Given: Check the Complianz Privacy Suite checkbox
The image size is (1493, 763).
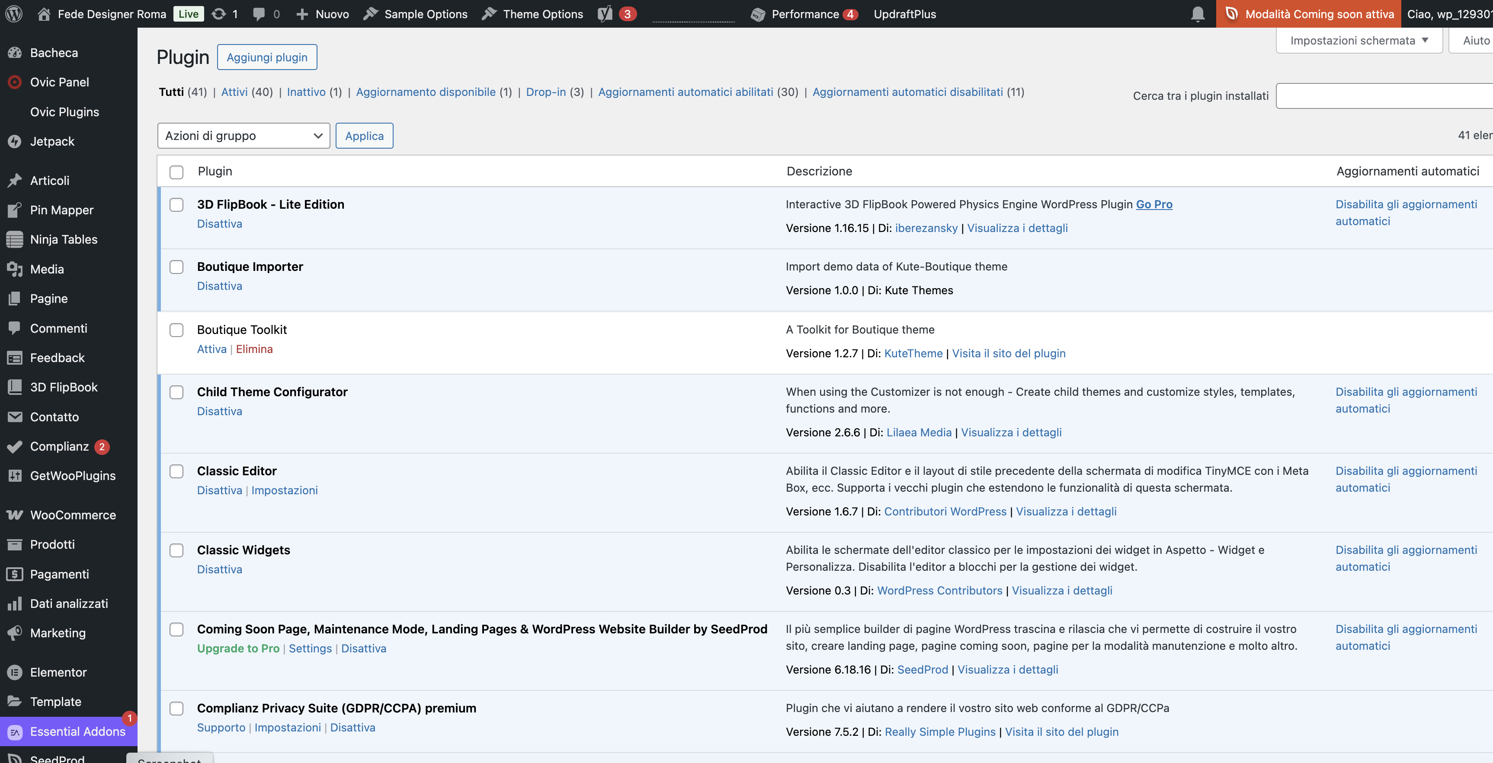Looking at the screenshot, I should tap(176, 709).
